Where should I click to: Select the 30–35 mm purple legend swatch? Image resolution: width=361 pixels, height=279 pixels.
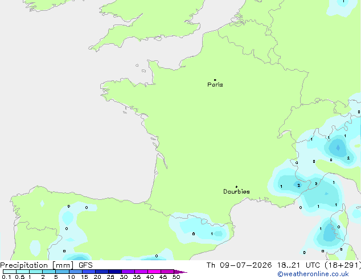[x=128, y=272]
